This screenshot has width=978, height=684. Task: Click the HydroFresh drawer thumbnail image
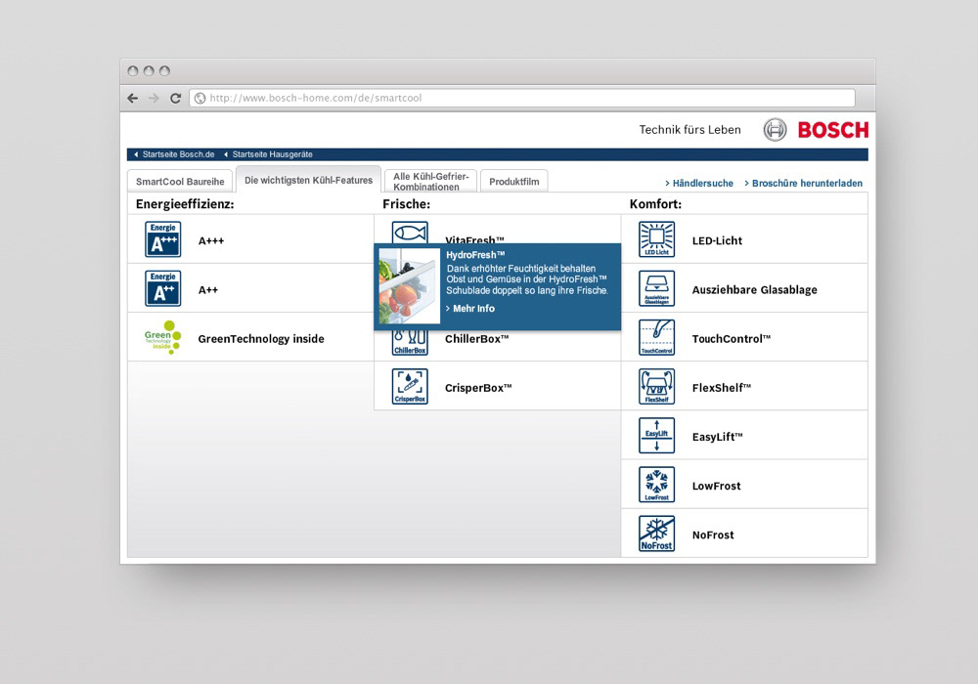click(410, 286)
